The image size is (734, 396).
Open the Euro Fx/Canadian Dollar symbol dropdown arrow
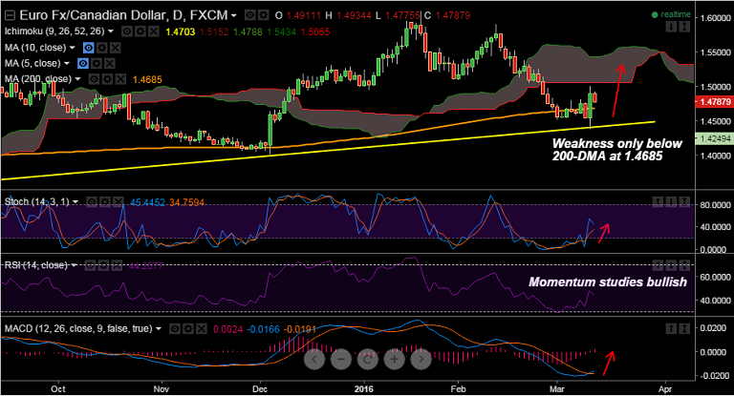(233, 16)
